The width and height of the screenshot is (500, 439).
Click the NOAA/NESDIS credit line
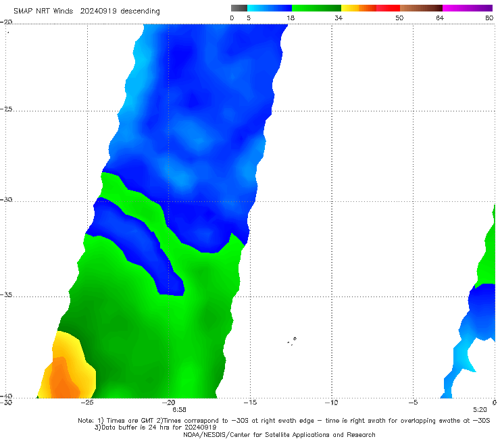tap(279, 435)
